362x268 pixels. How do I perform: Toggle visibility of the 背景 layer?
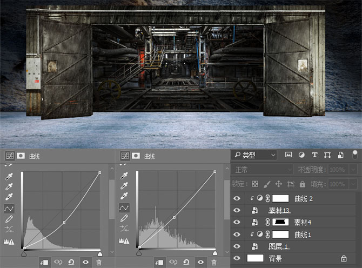237,258
